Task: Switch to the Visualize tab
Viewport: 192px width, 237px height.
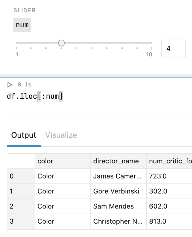Action: pyautogui.click(x=61, y=135)
